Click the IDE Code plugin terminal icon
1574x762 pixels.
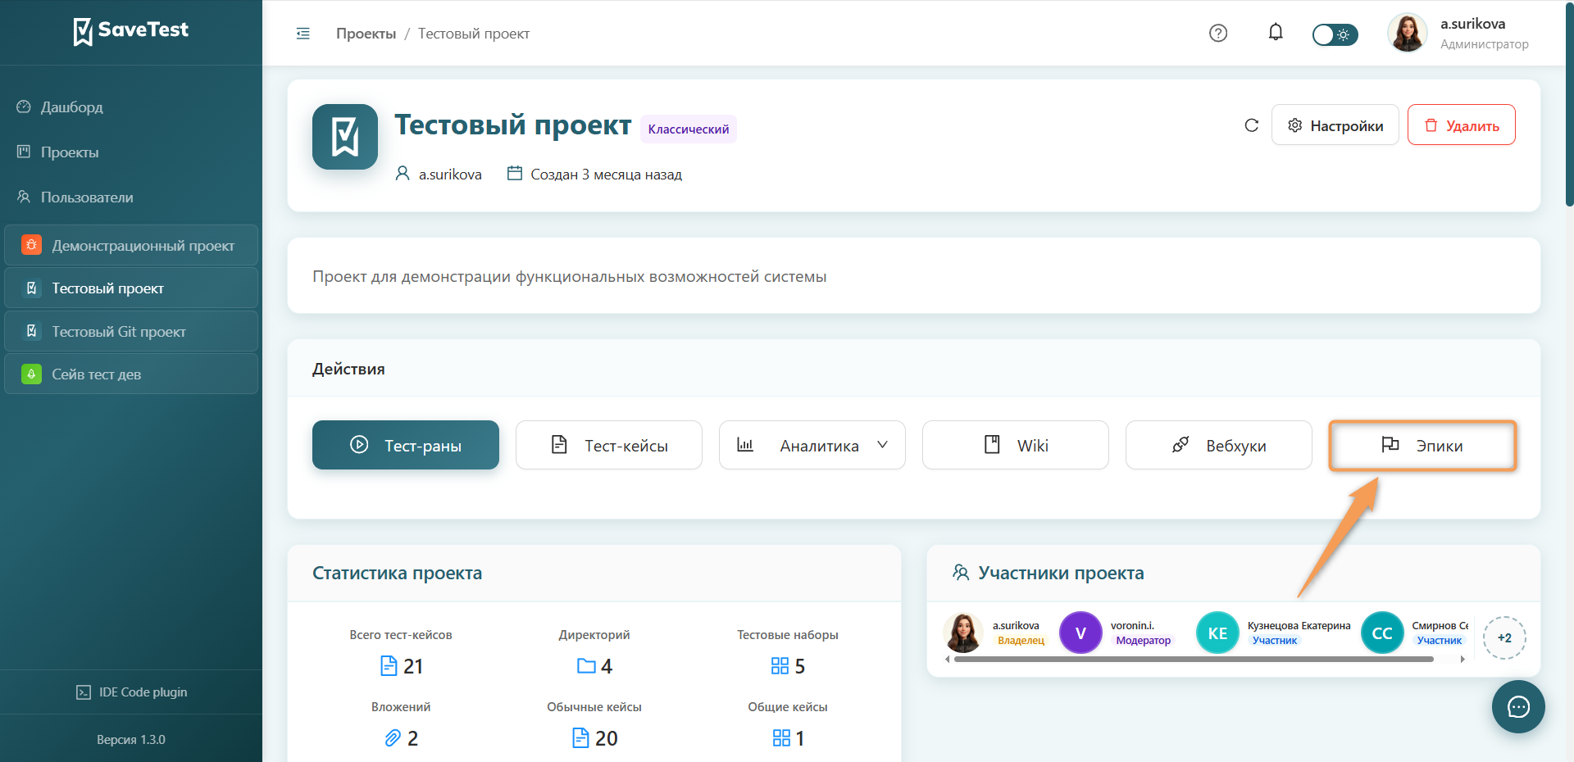(x=84, y=692)
